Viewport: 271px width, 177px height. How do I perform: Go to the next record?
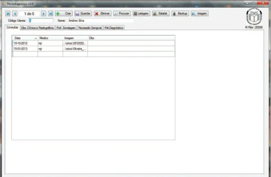44,14
